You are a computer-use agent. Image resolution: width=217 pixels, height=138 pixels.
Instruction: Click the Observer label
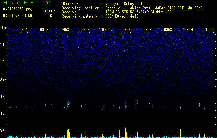point(70,4)
